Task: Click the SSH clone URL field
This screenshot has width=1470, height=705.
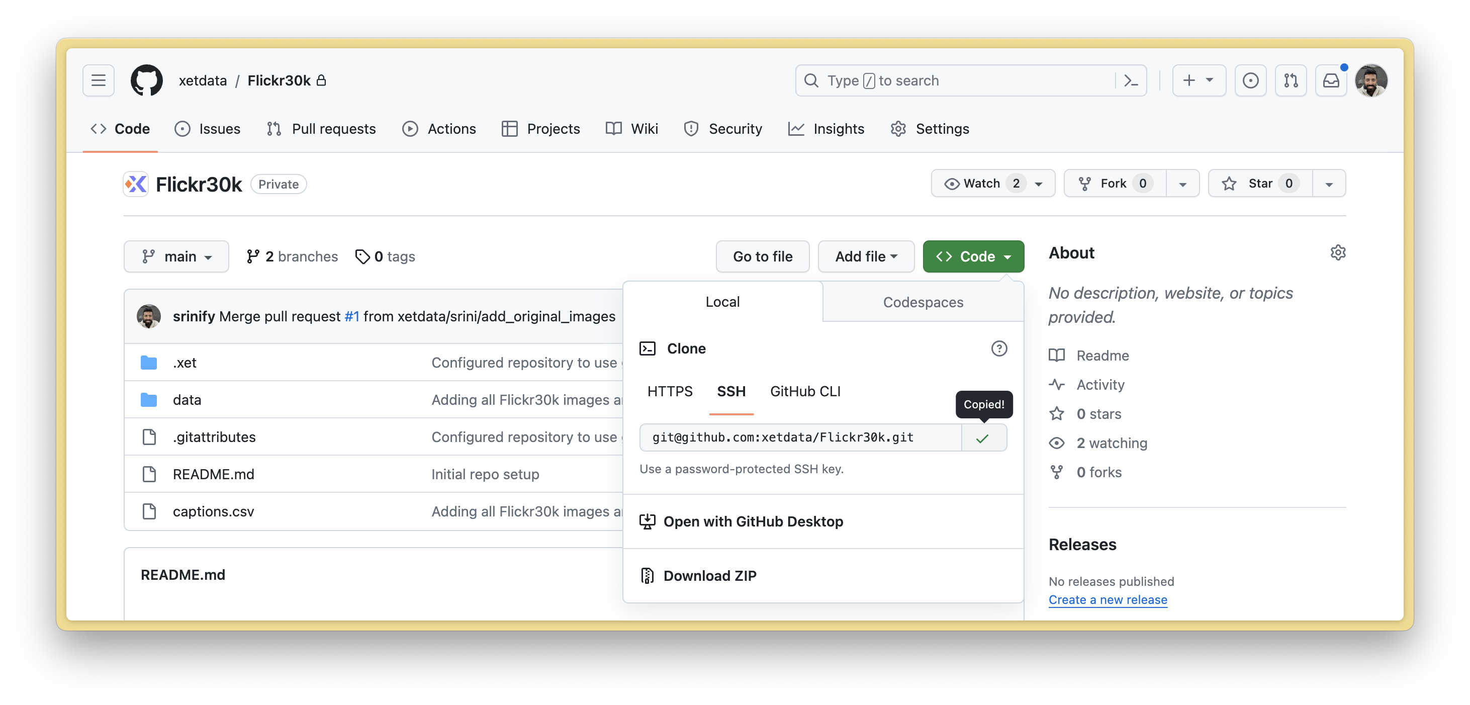Action: [799, 437]
